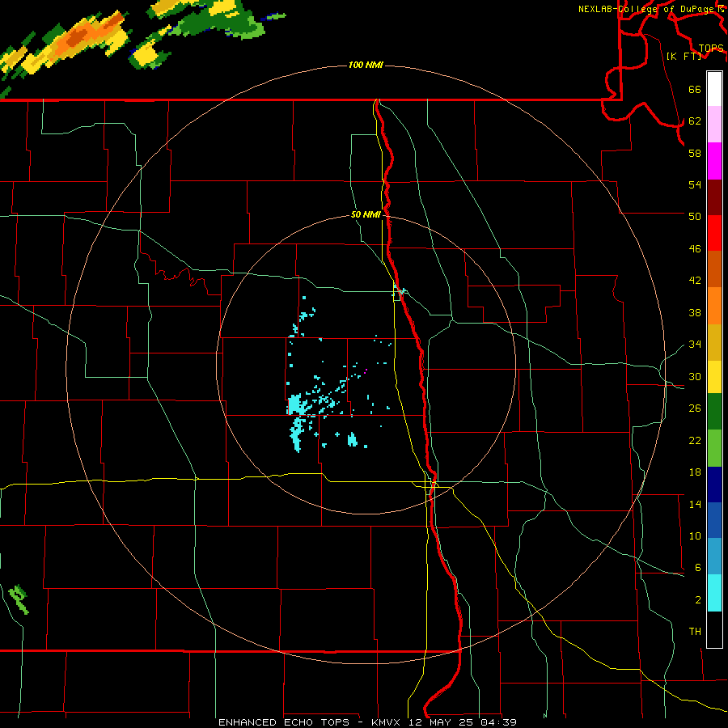Click the "50 NMI" range ring label

pos(366,214)
